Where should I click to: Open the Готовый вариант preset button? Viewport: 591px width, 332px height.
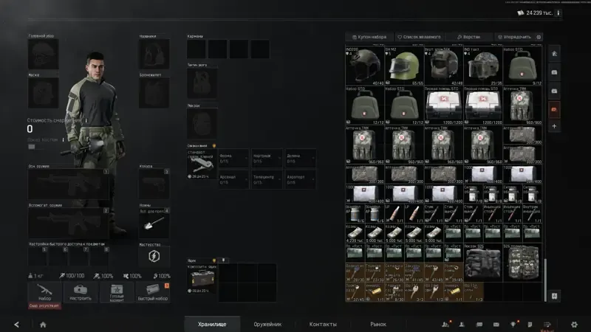(x=117, y=292)
